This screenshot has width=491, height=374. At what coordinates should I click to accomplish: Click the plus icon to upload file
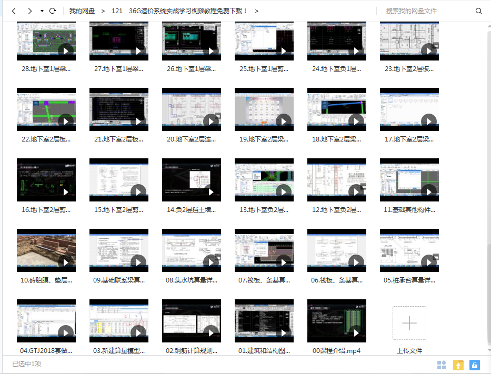click(x=409, y=323)
